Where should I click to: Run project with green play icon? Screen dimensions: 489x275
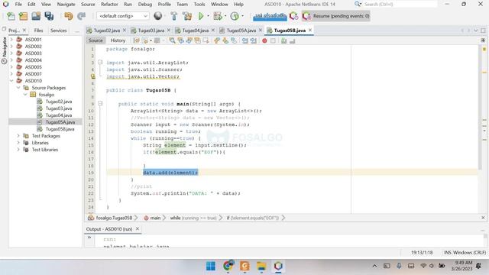(201, 16)
